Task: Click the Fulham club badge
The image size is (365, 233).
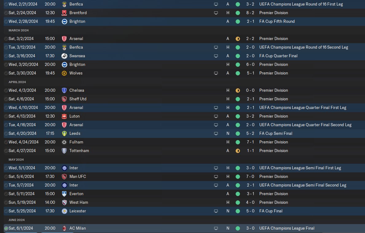Action: pyautogui.click(x=64, y=142)
